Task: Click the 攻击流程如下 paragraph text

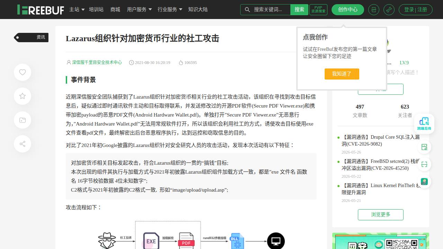Action: [x=84, y=207]
